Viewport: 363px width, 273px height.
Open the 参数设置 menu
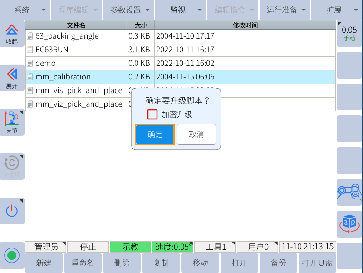click(128, 10)
